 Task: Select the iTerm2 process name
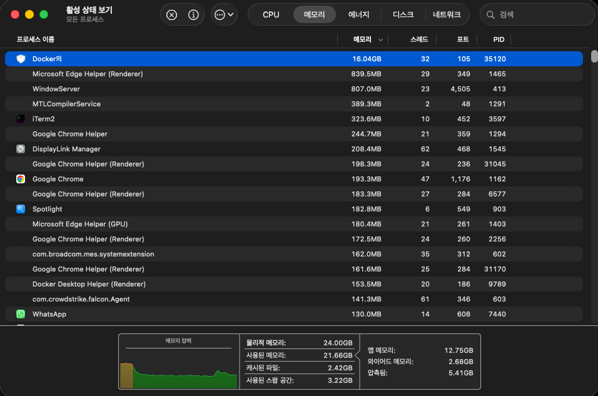pos(44,119)
